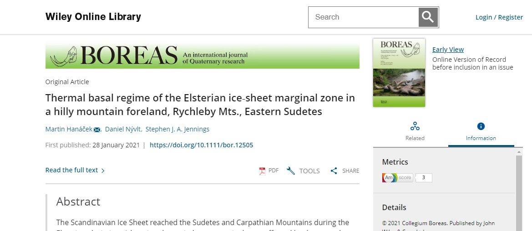532x231 pixels.
Task: Click Login / Register link
Action: (x=499, y=17)
